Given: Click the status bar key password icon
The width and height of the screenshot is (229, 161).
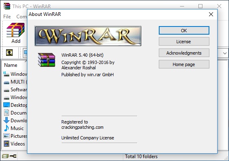Looking at the screenshot, I should point(13,156).
